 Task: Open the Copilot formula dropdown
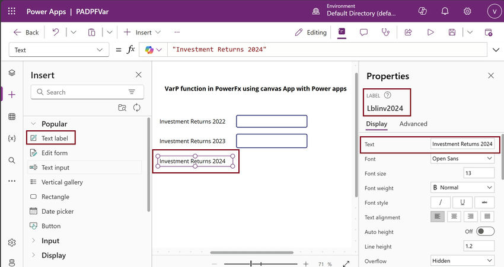point(154,50)
